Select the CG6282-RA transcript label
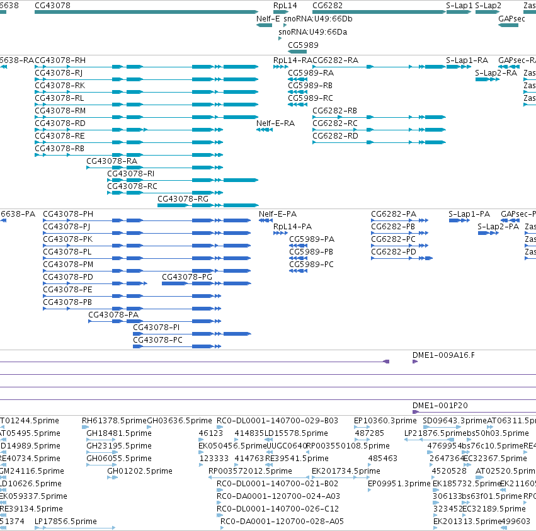This screenshot has width=536, height=531. tap(335, 60)
